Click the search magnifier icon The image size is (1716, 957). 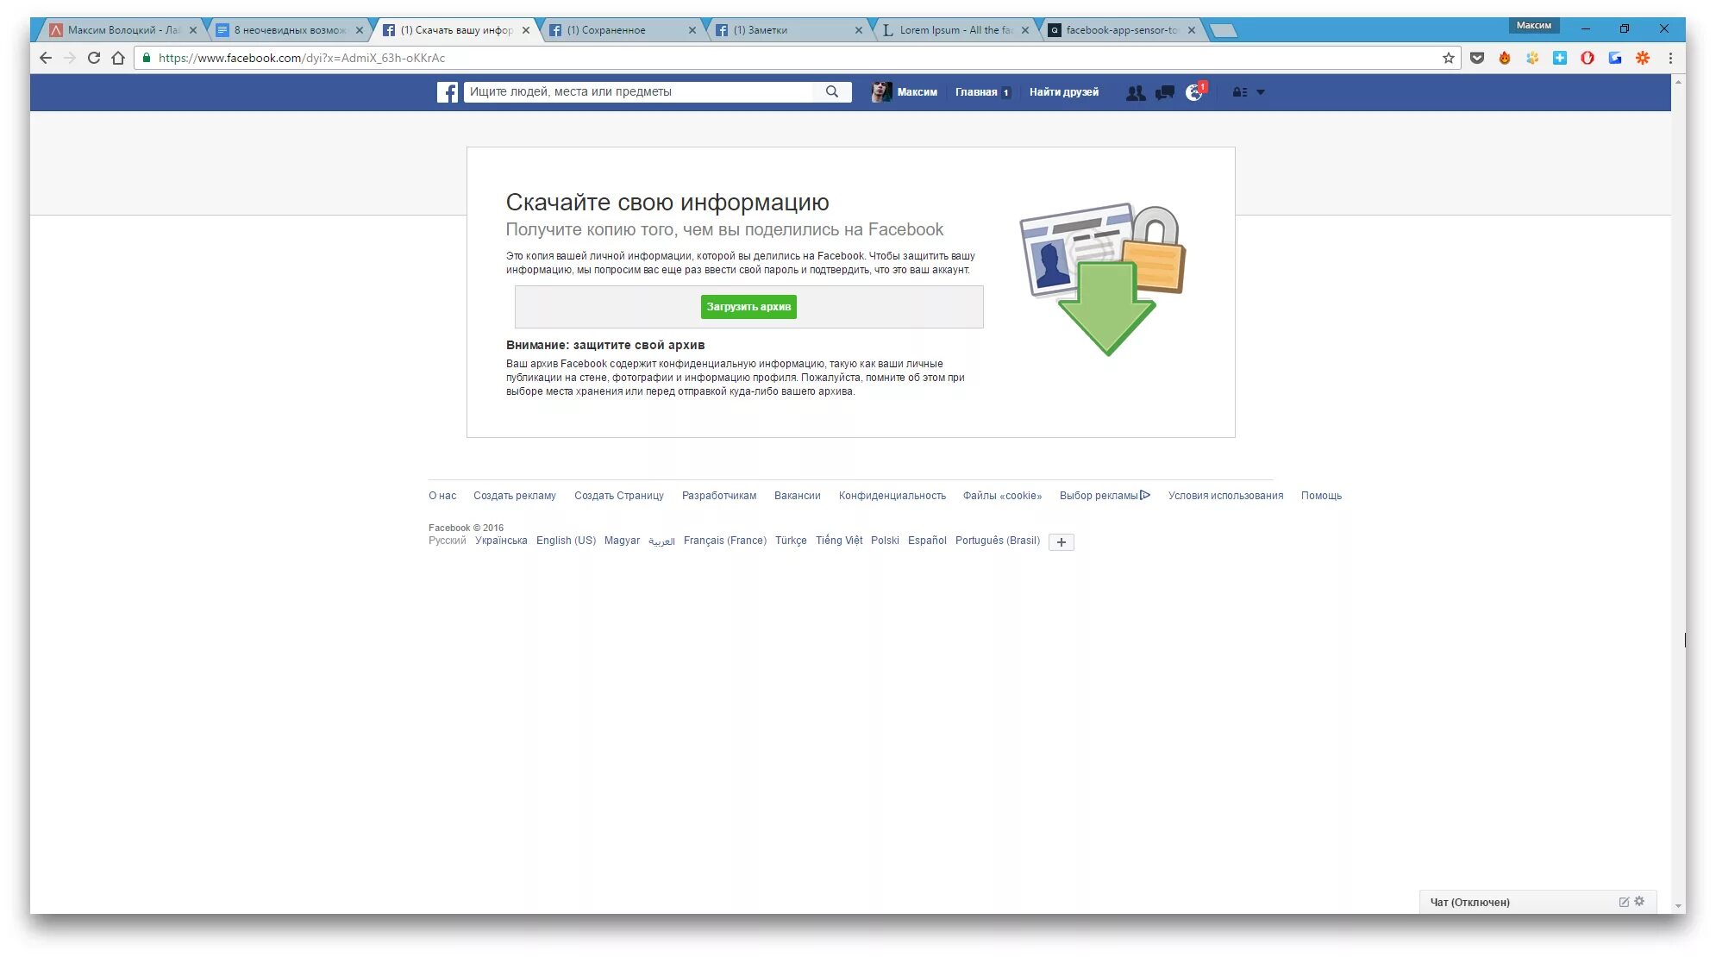pos(832,91)
